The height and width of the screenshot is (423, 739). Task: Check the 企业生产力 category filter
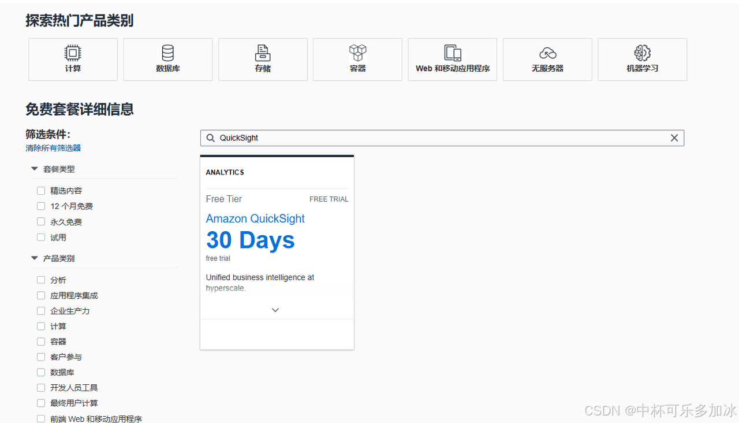(41, 311)
